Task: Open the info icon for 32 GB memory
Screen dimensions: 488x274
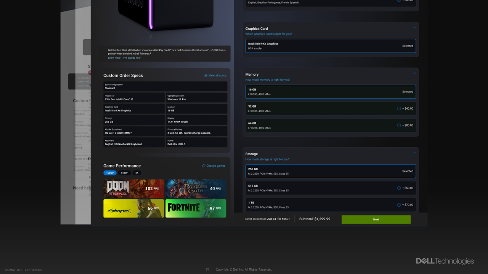Action: click(x=399, y=108)
